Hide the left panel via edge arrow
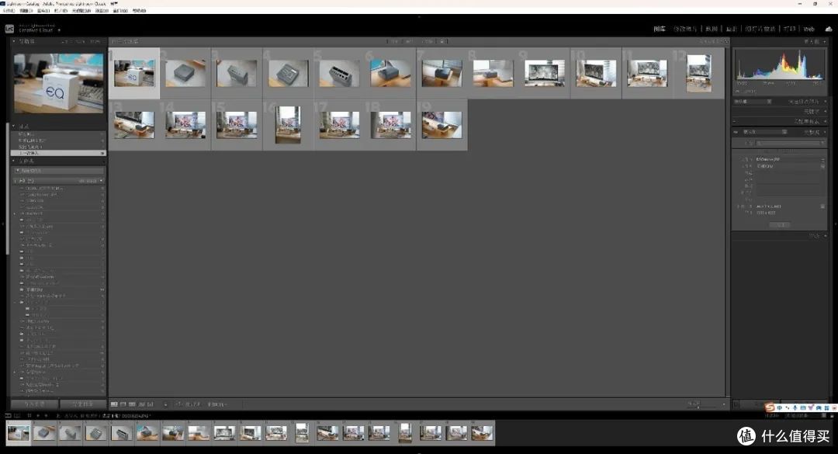This screenshot has height=454, width=838. [2, 224]
